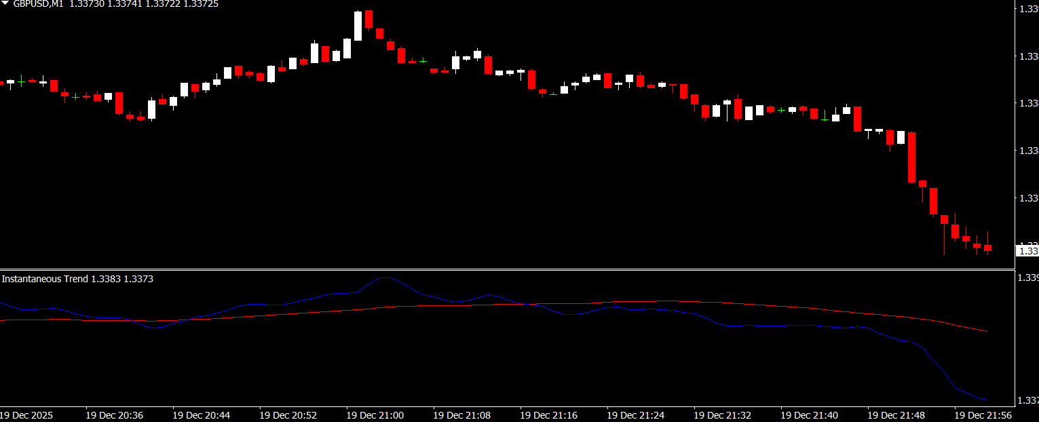The height and width of the screenshot is (422, 1039).
Task: Click the 19 Dec 21:56 time label
Action: coord(983,415)
